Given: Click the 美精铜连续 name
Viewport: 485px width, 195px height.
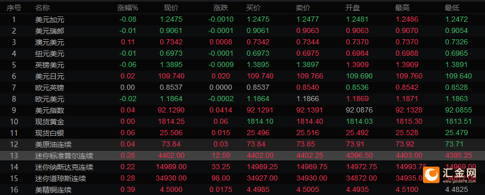Looking at the screenshot, I should click(53, 189).
